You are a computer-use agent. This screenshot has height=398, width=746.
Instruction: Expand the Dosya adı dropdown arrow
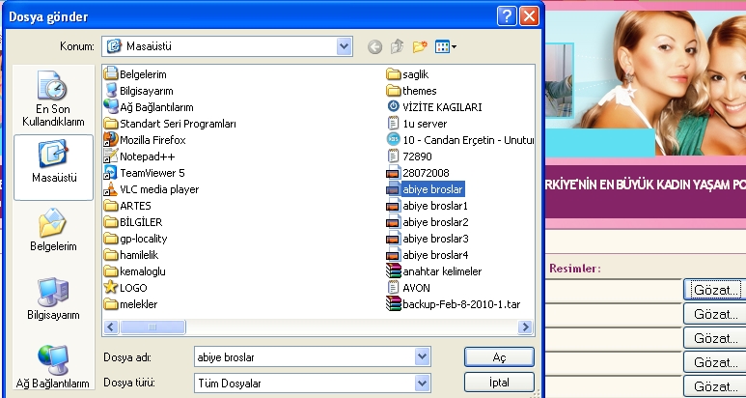click(x=421, y=356)
